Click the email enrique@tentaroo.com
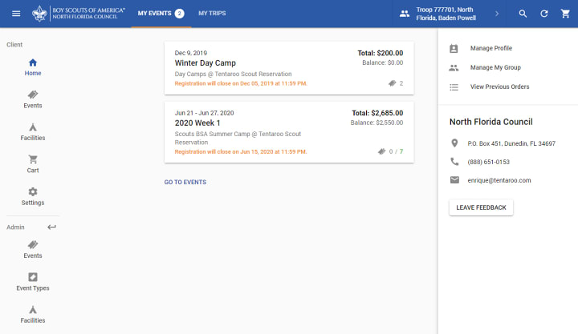Image resolution: width=578 pixels, height=334 pixels. click(x=499, y=180)
